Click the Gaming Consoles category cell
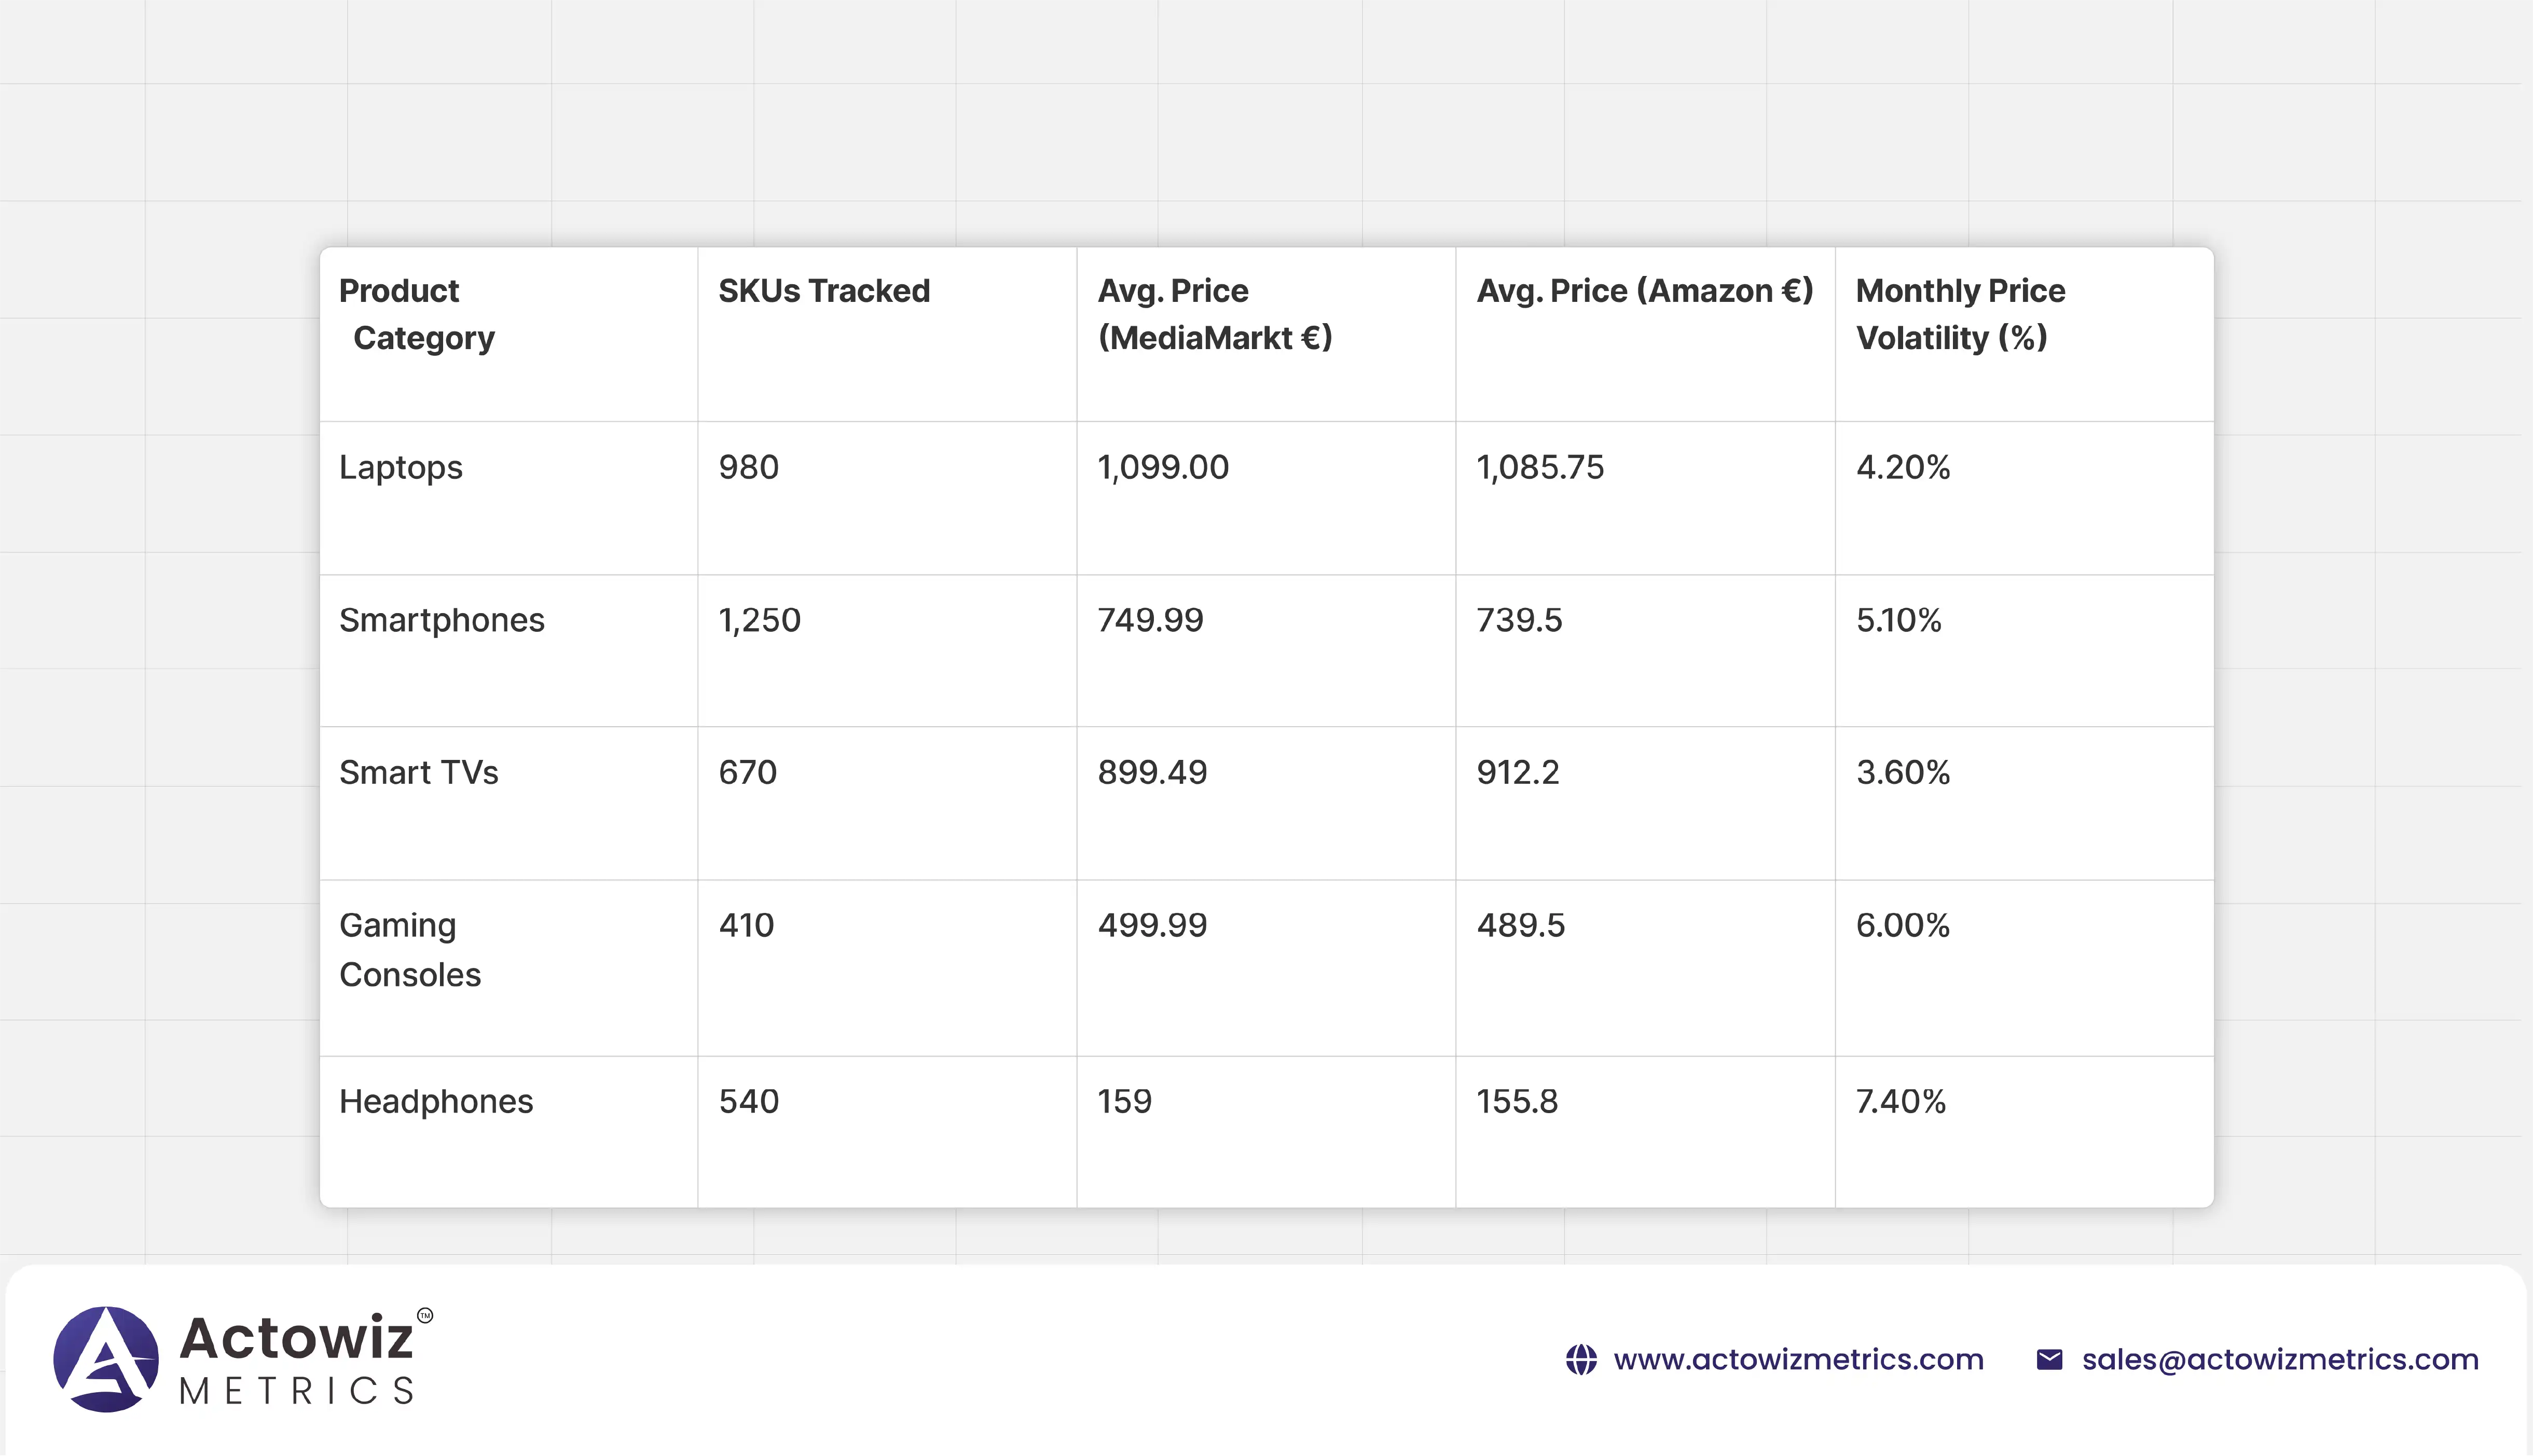Viewport: 2533px width, 1456px height. [x=409, y=950]
